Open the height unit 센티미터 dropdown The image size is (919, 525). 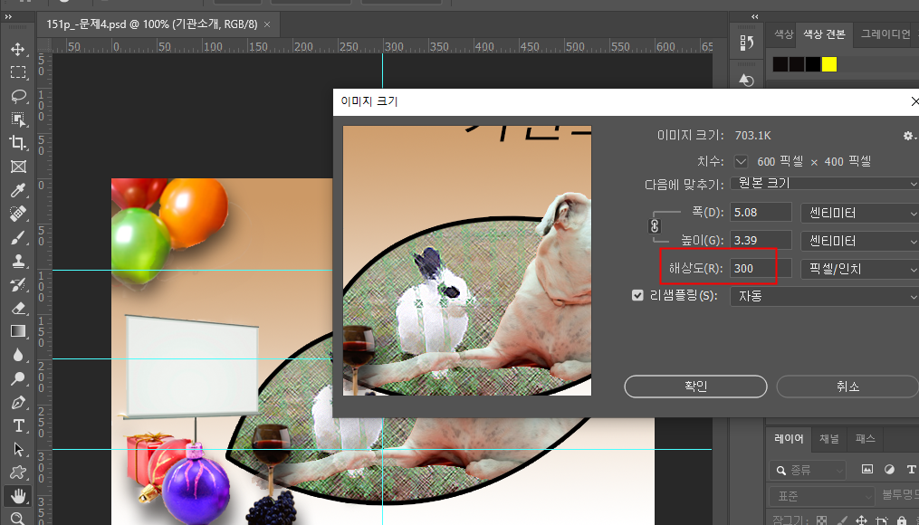click(x=860, y=240)
